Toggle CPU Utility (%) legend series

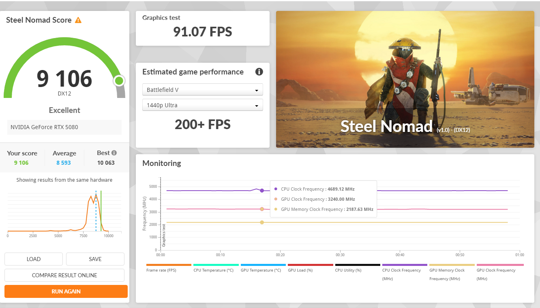click(x=358, y=268)
